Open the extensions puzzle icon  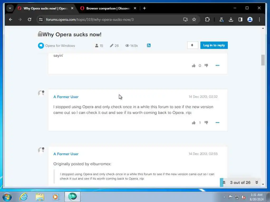(207, 19)
